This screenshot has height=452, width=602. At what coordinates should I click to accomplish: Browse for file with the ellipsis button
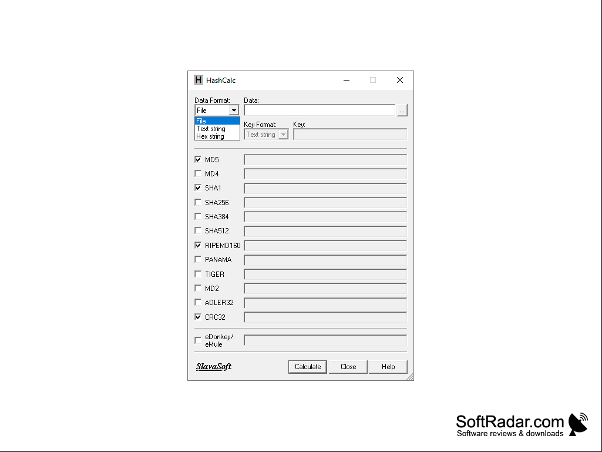point(402,111)
